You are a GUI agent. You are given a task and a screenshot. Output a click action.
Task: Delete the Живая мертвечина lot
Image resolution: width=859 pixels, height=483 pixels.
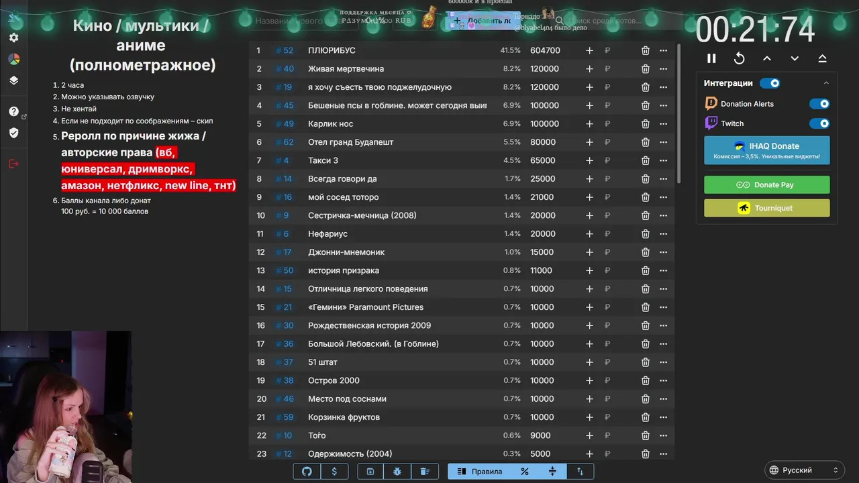click(645, 68)
